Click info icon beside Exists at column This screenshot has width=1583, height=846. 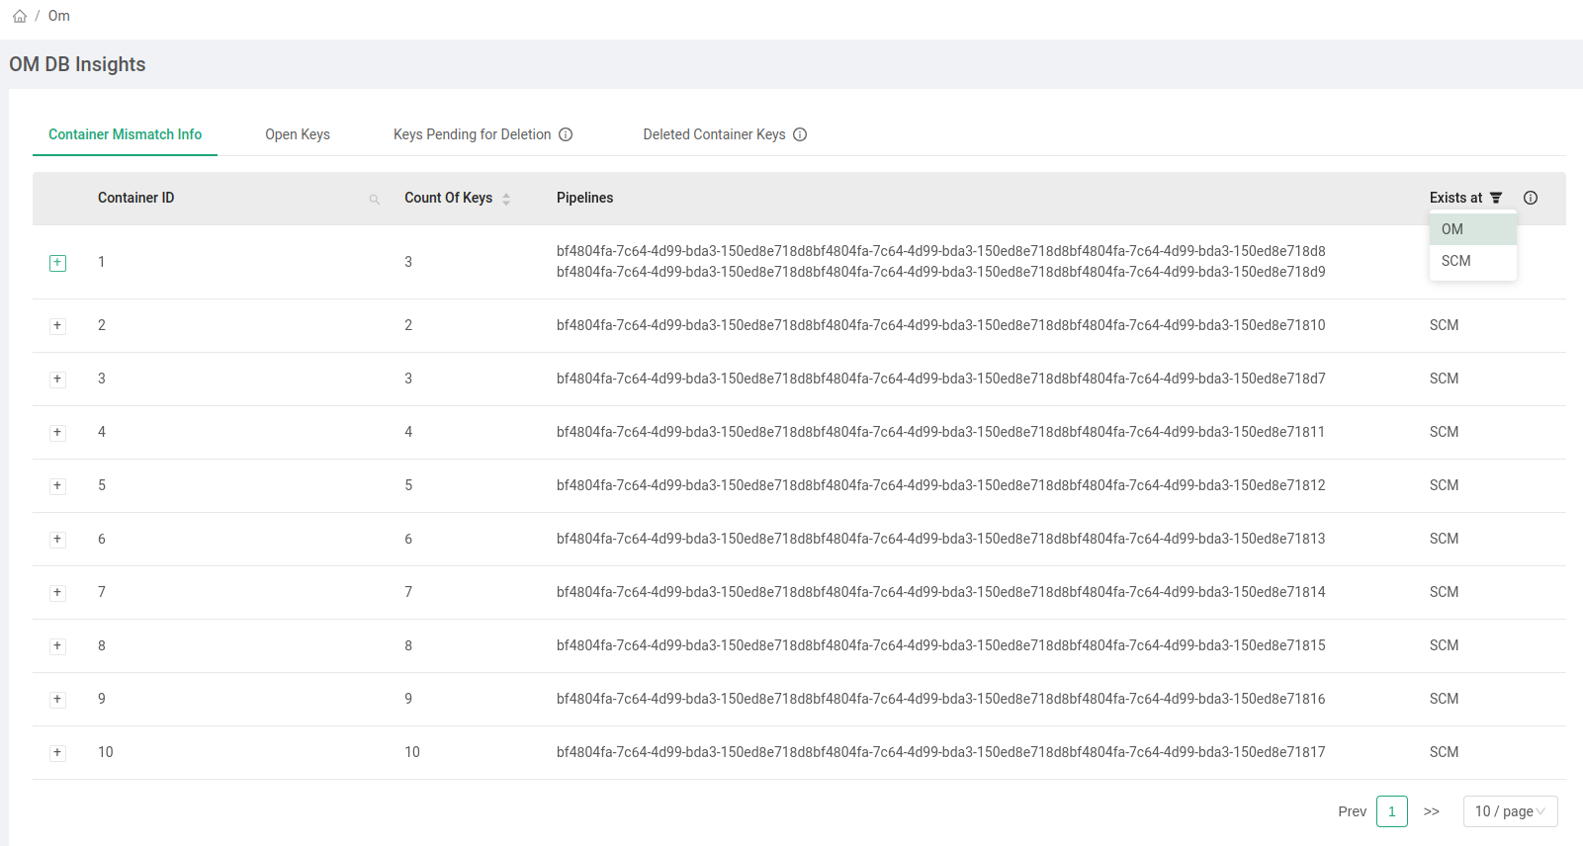tap(1531, 198)
